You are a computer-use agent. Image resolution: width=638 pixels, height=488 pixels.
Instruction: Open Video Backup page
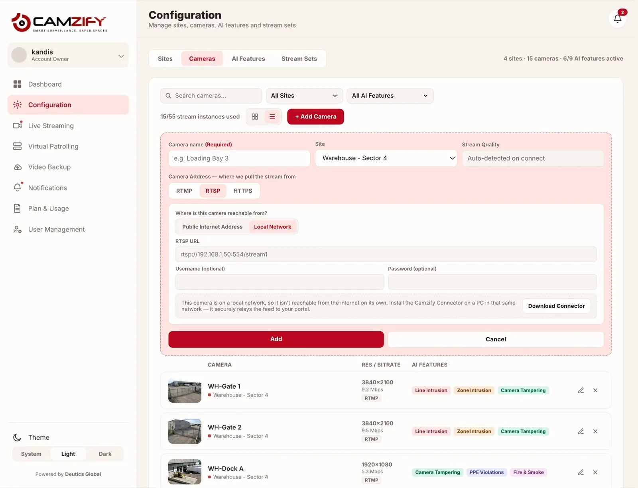[68, 167]
